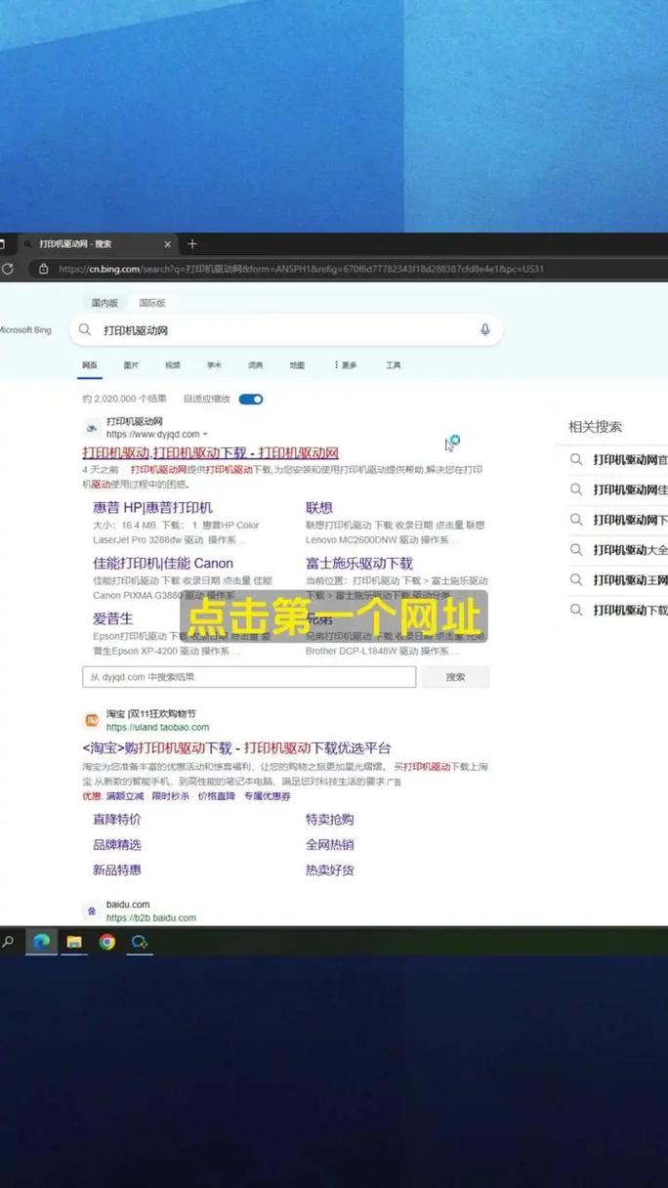Click the dyjqd.com site favicon

(91, 428)
